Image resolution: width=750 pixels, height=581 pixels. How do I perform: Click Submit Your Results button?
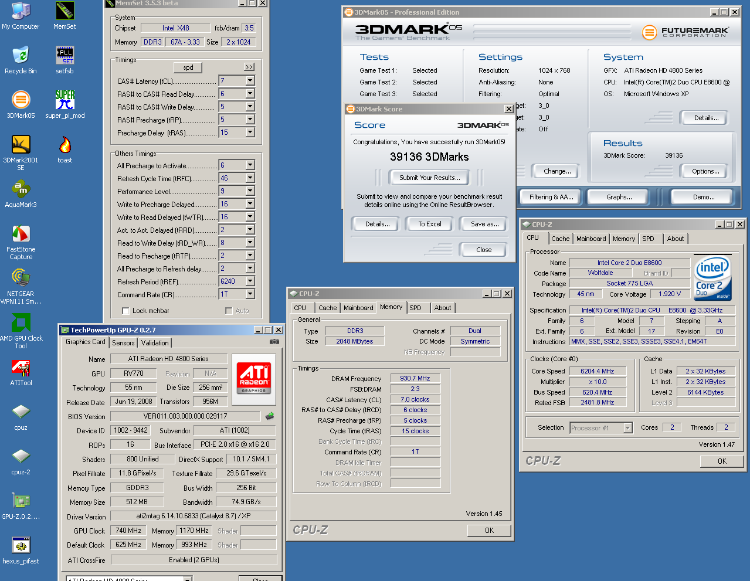coord(430,178)
